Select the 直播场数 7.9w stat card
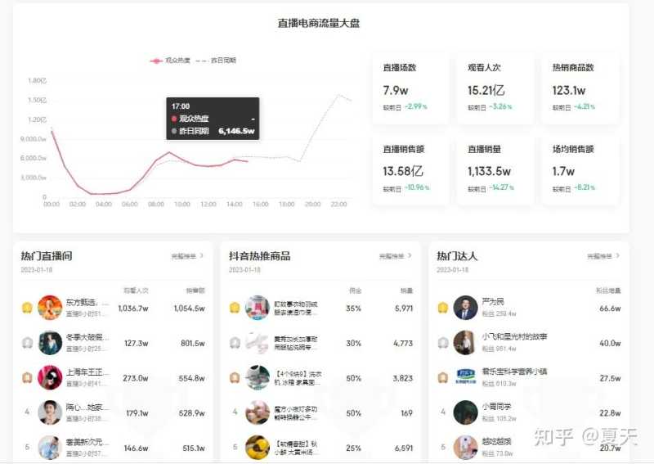 click(411, 88)
